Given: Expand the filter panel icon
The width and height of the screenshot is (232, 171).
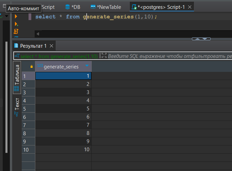Looking at the screenshot, I should coord(104,56).
